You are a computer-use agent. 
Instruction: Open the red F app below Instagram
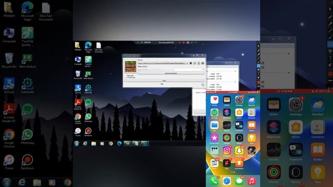click(227, 163)
